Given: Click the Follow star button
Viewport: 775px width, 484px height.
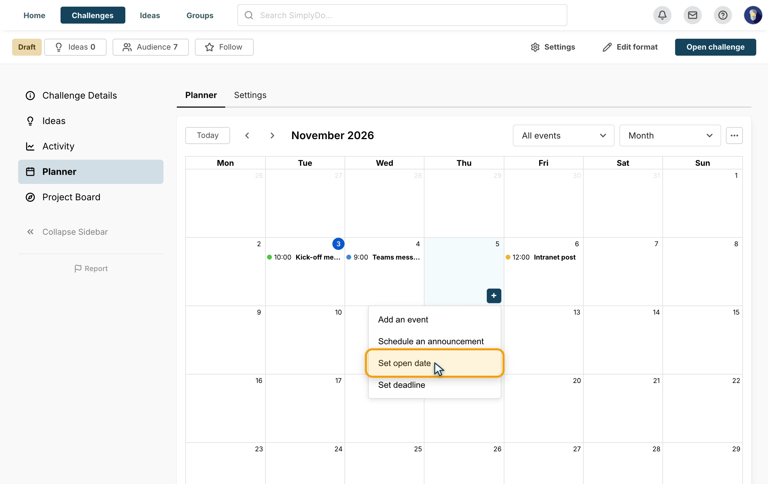Looking at the screenshot, I should point(224,47).
